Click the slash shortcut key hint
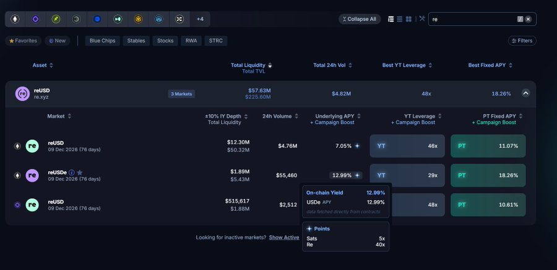This screenshot has height=270, width=557. [520, 19]
